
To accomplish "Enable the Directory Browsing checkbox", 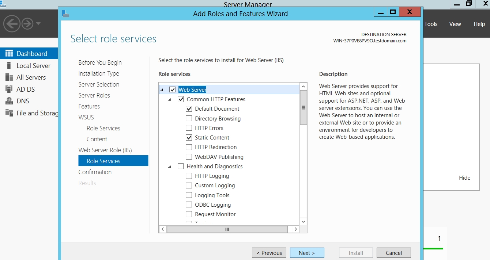I will 189,118.
